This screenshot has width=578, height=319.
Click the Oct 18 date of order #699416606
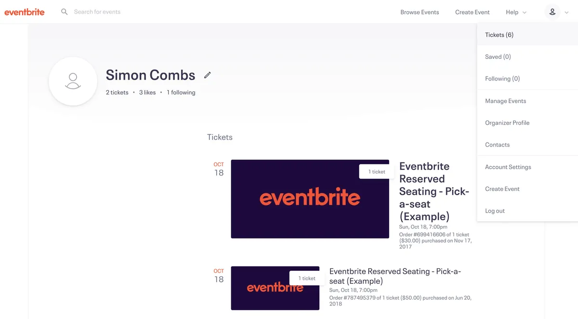point(219,169)
